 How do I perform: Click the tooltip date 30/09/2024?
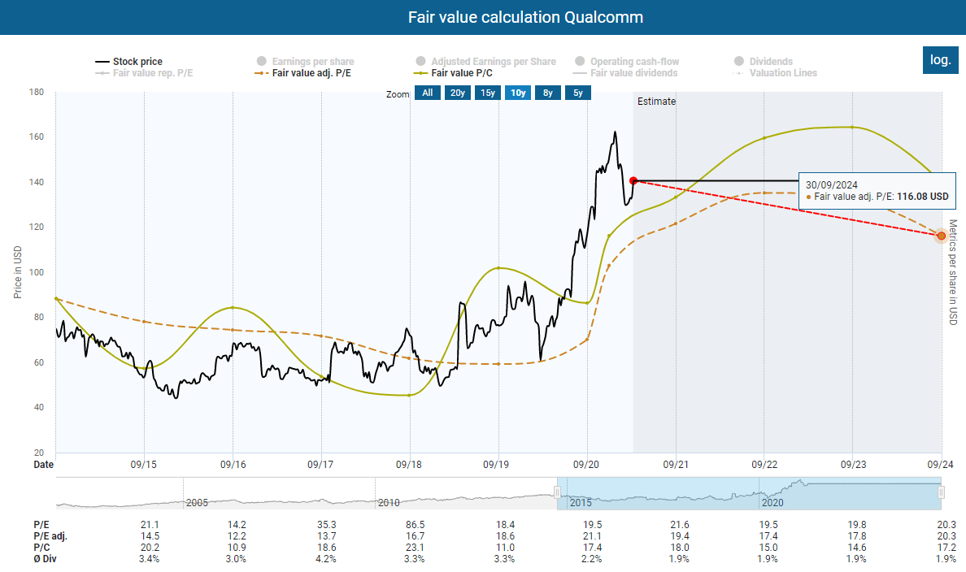click(x=832, y=184)
